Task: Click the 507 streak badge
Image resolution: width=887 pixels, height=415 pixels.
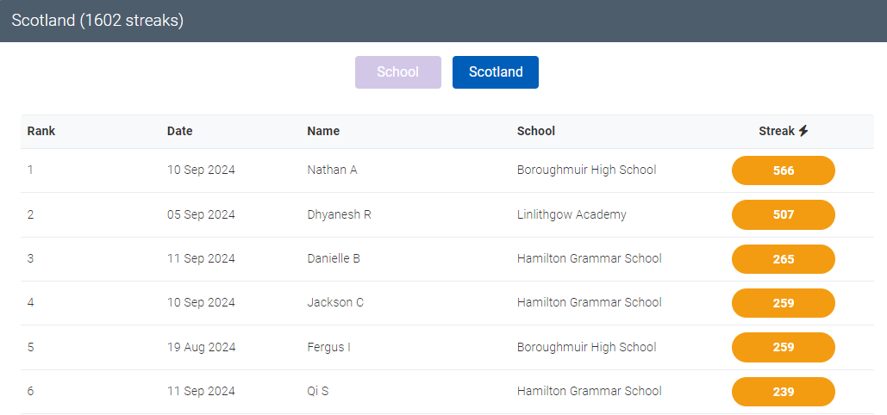Action: point(784,215)
